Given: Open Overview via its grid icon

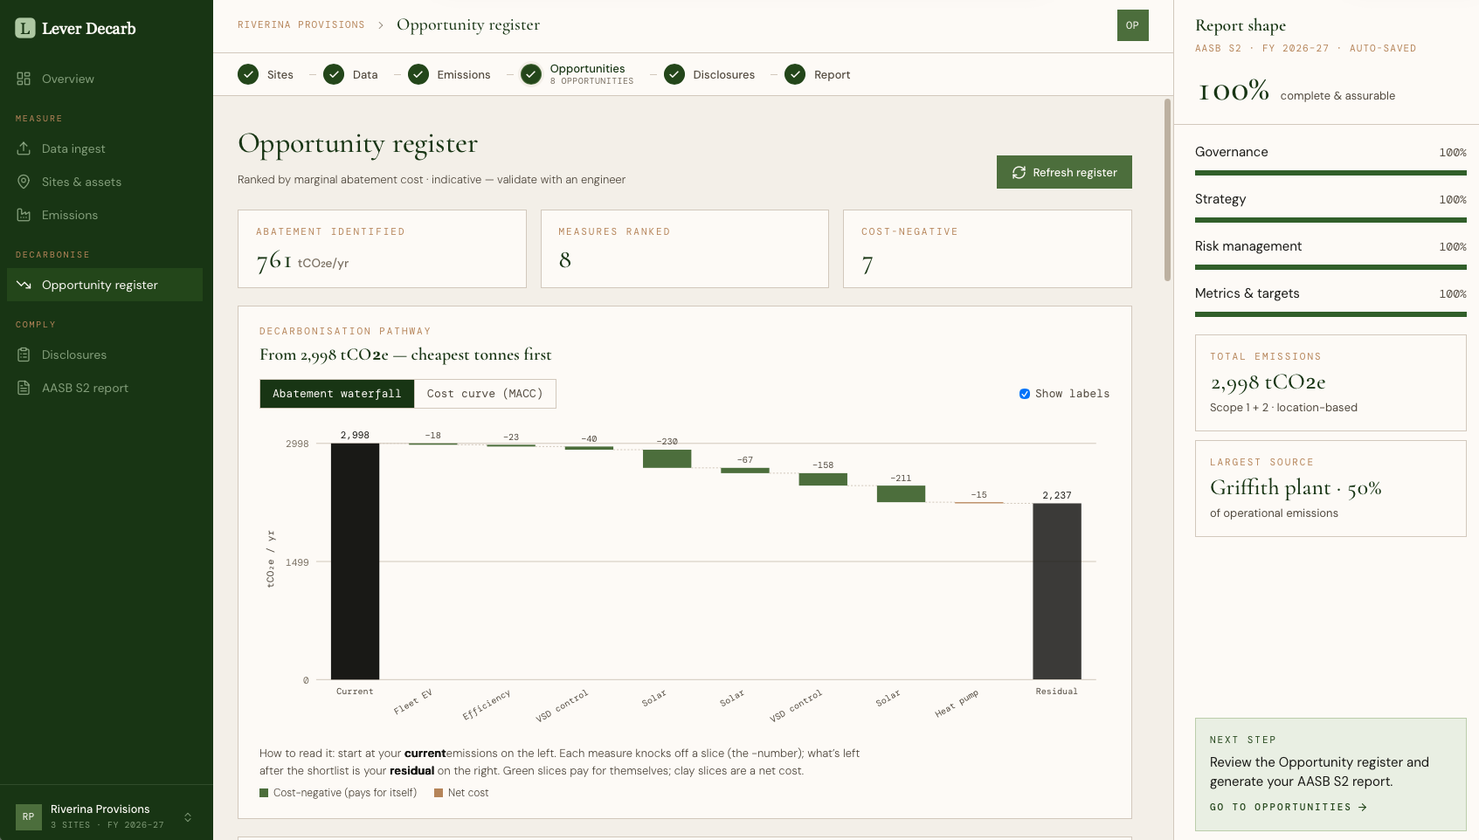Looking at the screenshot, I should point(24,79).
